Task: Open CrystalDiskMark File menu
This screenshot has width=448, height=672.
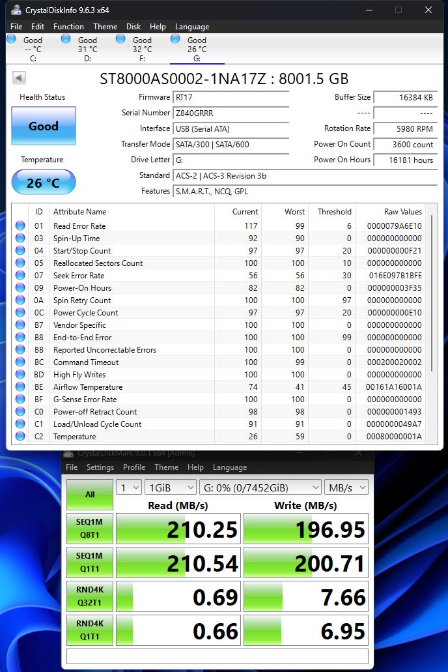Action: pyautogui.click(x=72, y=467)
